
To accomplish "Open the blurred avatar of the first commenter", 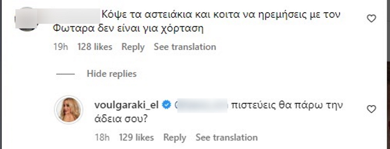I will point(26,19).
